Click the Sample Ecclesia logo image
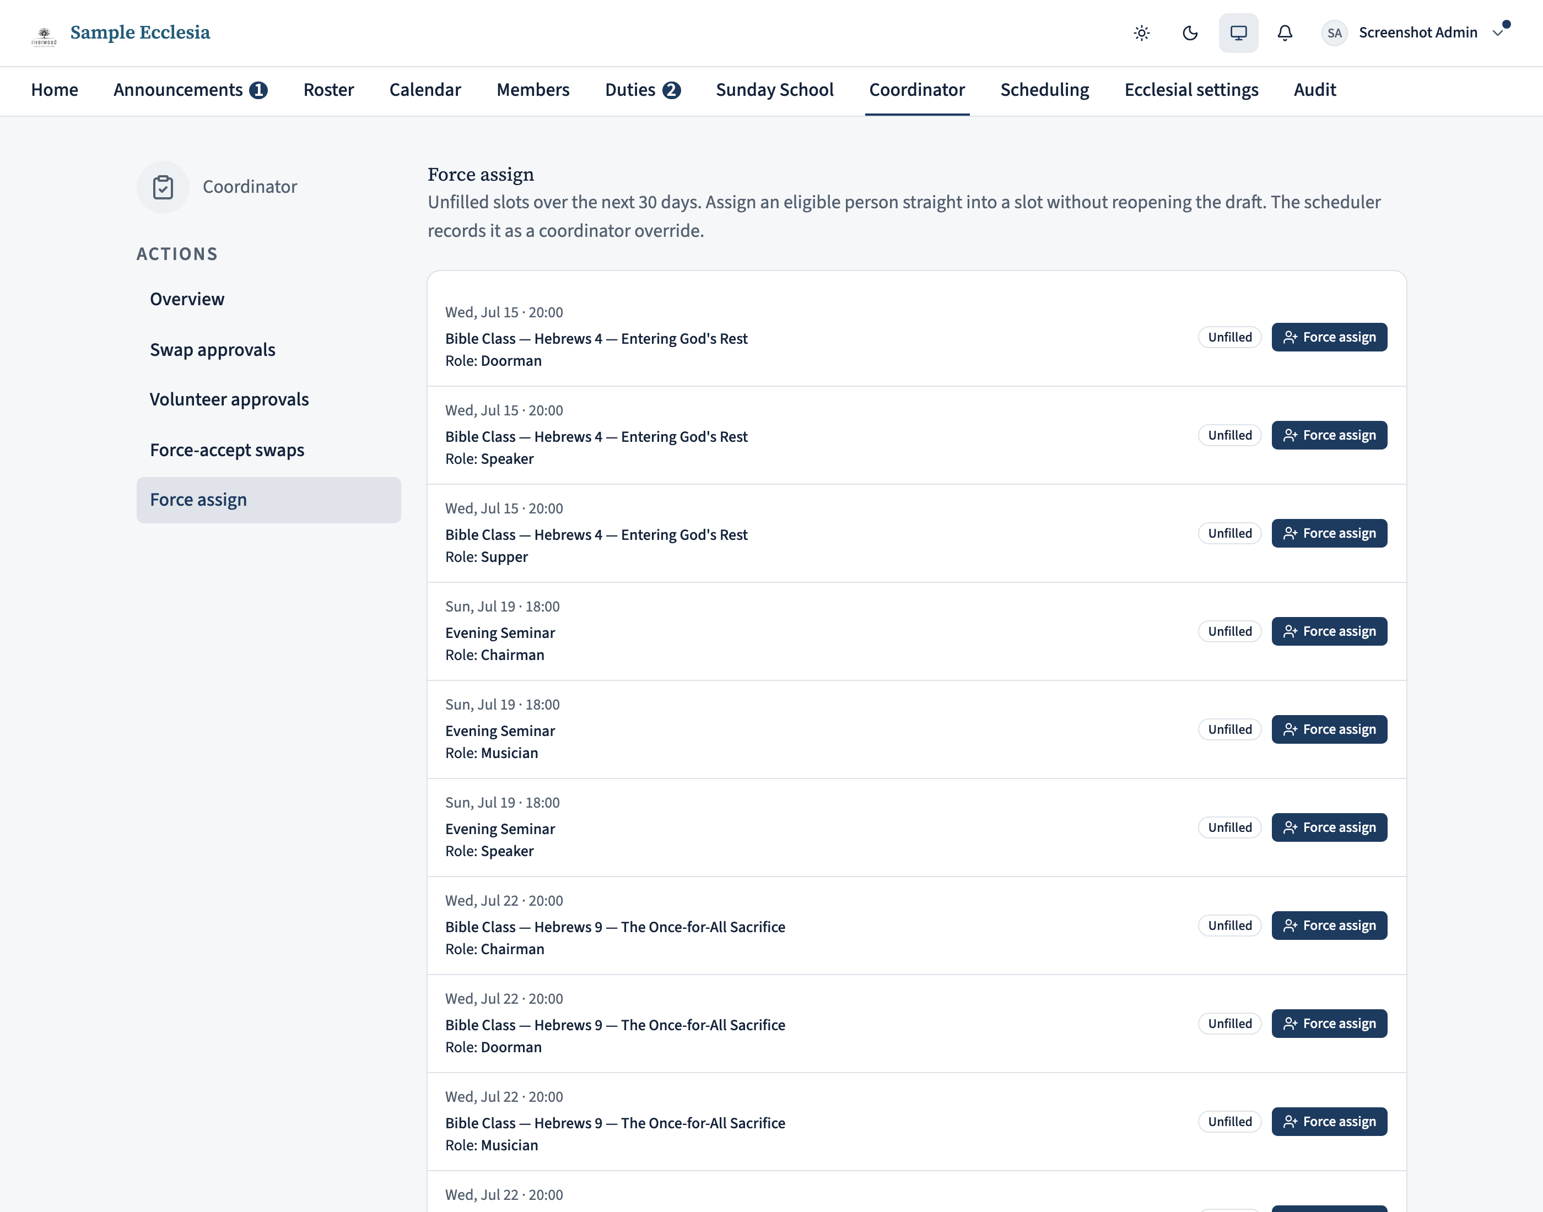 [44, 36]
